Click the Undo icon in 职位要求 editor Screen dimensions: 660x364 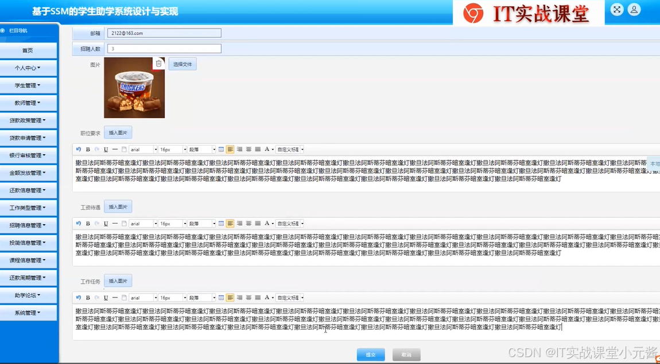[79, 149]
